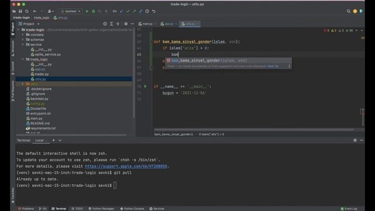Image resolution: width=375 pixels, height=211 pixels.
Task: Open the Terminal settings gear icon
Action: [x=355, y=140]
